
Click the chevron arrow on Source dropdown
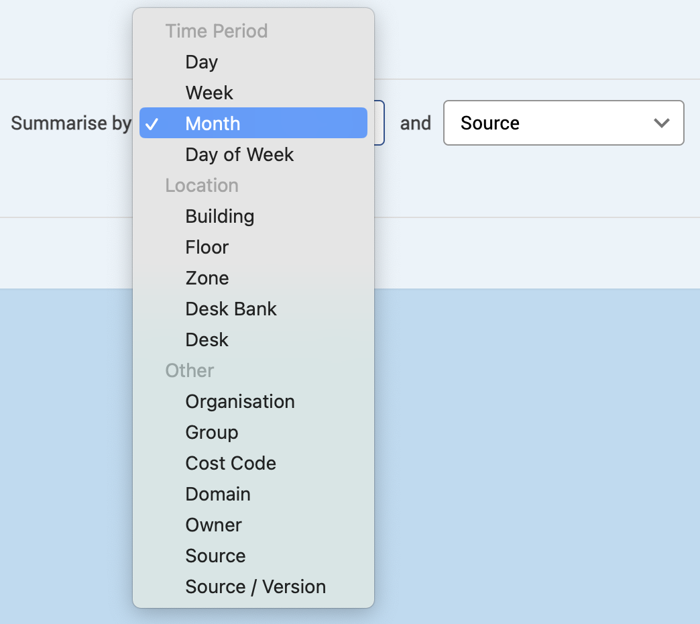662,123
